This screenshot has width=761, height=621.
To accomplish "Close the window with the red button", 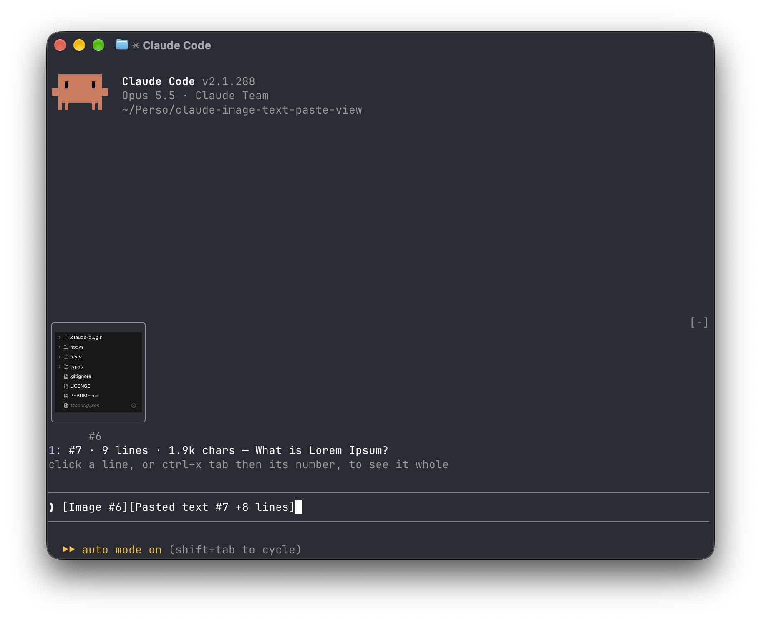I will (60, 45).
